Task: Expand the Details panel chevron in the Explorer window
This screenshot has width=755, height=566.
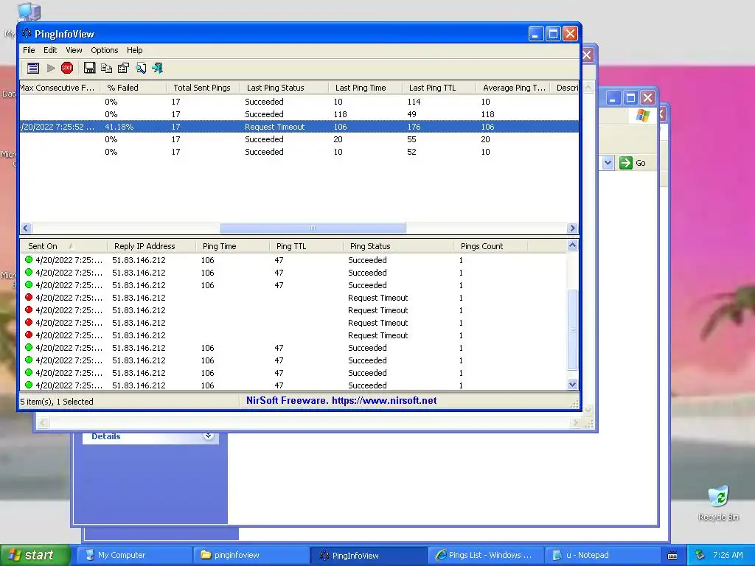Action: [x=208, y=436]
